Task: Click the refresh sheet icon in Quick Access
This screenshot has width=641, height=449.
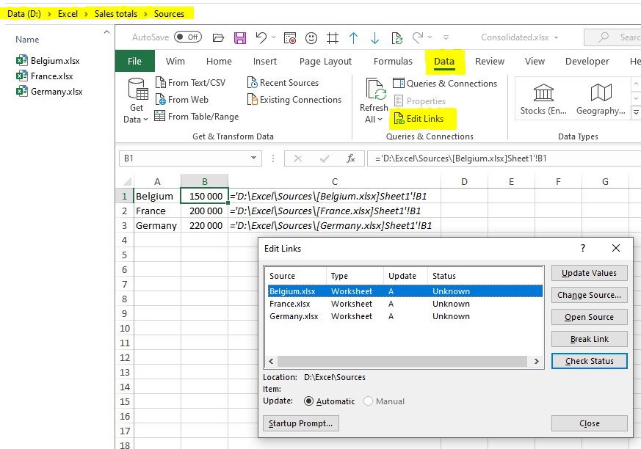Action: [397, 38]
